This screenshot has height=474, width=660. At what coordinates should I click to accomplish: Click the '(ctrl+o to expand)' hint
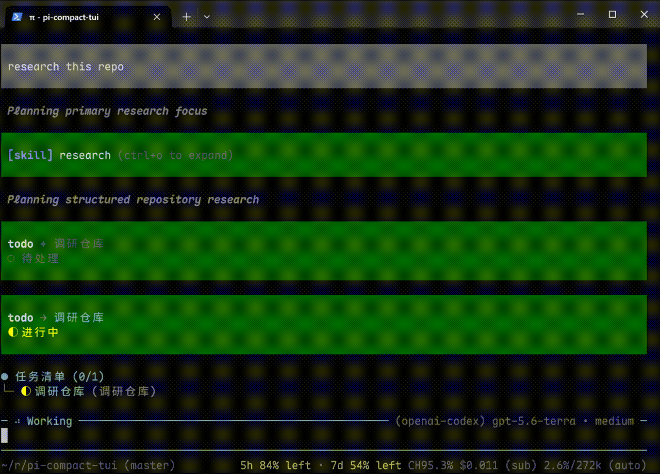tap(175, 155)
